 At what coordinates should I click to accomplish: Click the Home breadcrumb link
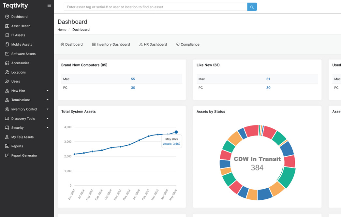point(62,30)
